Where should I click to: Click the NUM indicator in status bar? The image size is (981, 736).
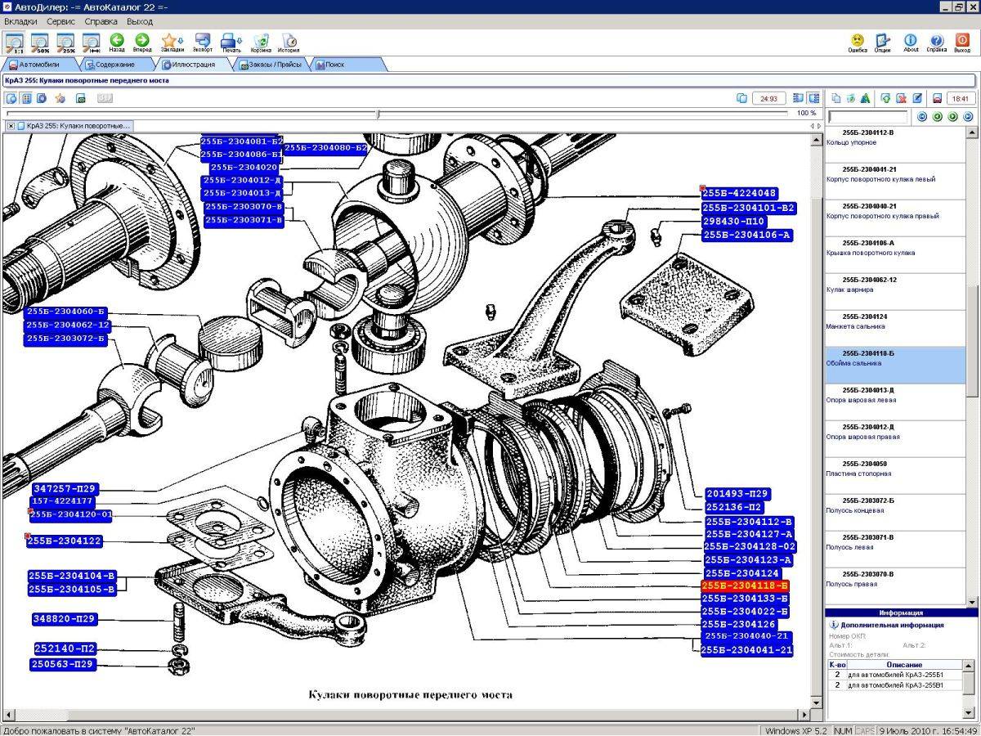coord(843,730)
